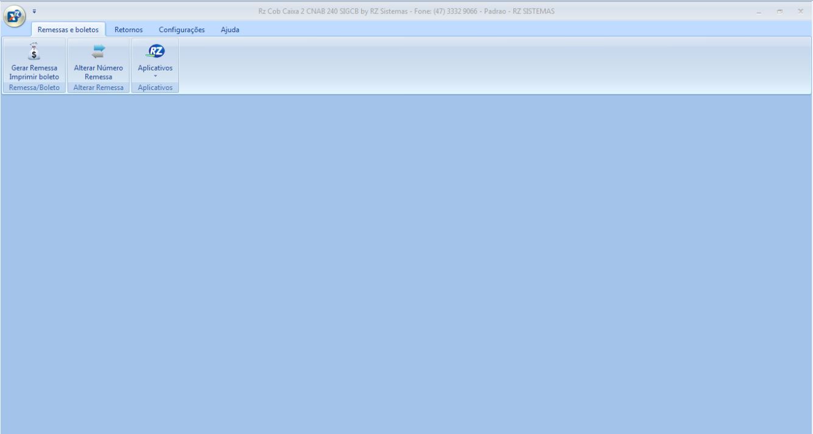This screenshot has width=813, height=434.
Task: Switch to the Retornos tab
Action: point(128,30)
